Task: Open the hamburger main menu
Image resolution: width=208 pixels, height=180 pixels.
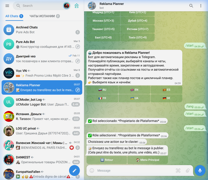Action: 7,6
